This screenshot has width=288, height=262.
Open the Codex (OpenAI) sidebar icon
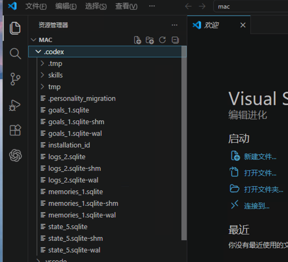tap(15, 155)
